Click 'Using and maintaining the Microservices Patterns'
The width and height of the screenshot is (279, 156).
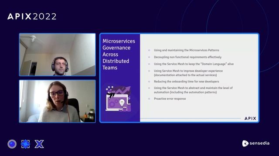point(187,50)
